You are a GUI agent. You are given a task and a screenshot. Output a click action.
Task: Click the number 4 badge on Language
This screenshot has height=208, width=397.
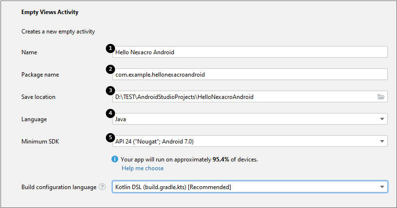pos(111,114)
